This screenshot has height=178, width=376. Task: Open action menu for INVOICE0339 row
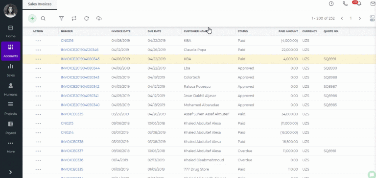38,114
